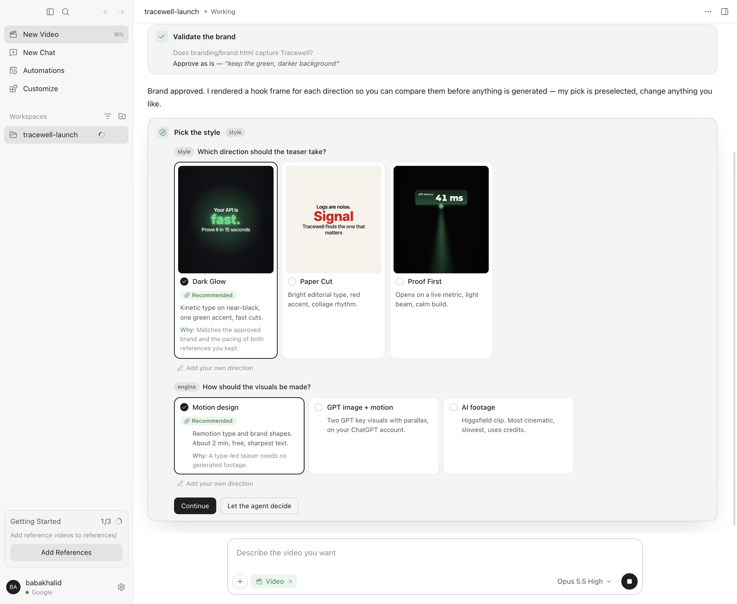Remove the Video tag with its X

[290, 581]
